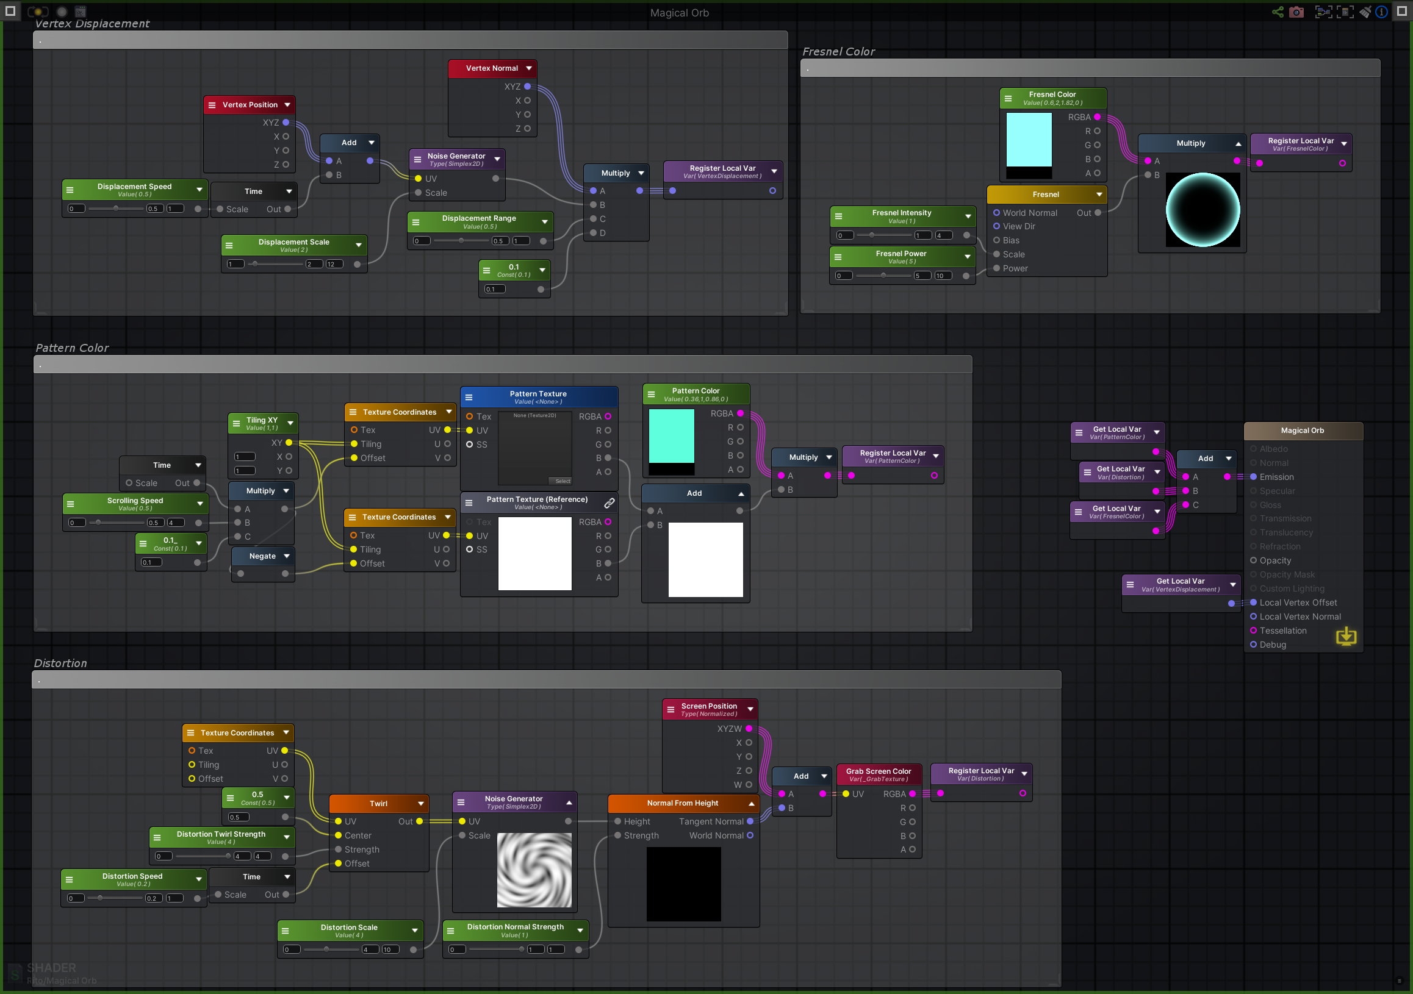Toggle the SS switch on Pattern Texture node

pos(470,445)
